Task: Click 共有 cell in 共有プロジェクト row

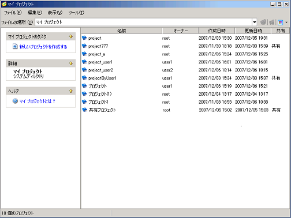Action: point(276,110)
